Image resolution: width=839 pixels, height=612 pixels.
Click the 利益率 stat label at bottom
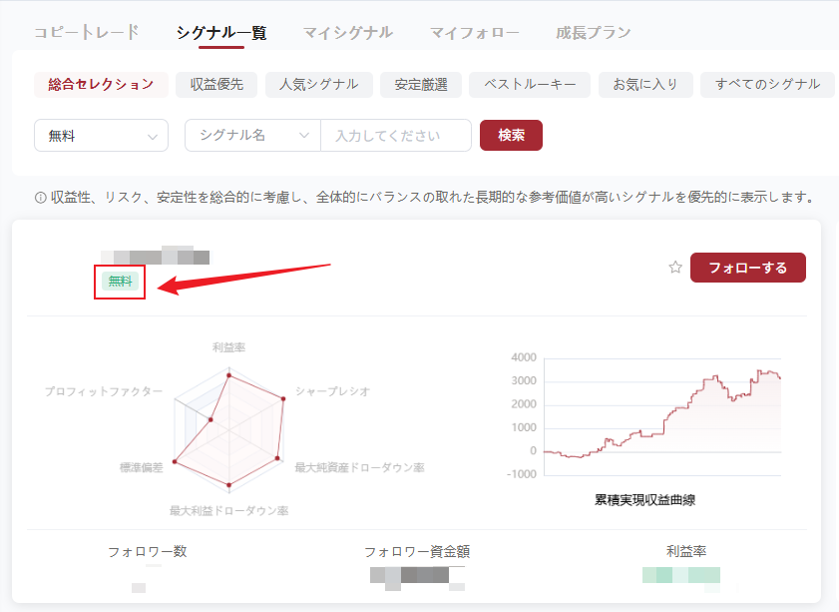point(686,551)
